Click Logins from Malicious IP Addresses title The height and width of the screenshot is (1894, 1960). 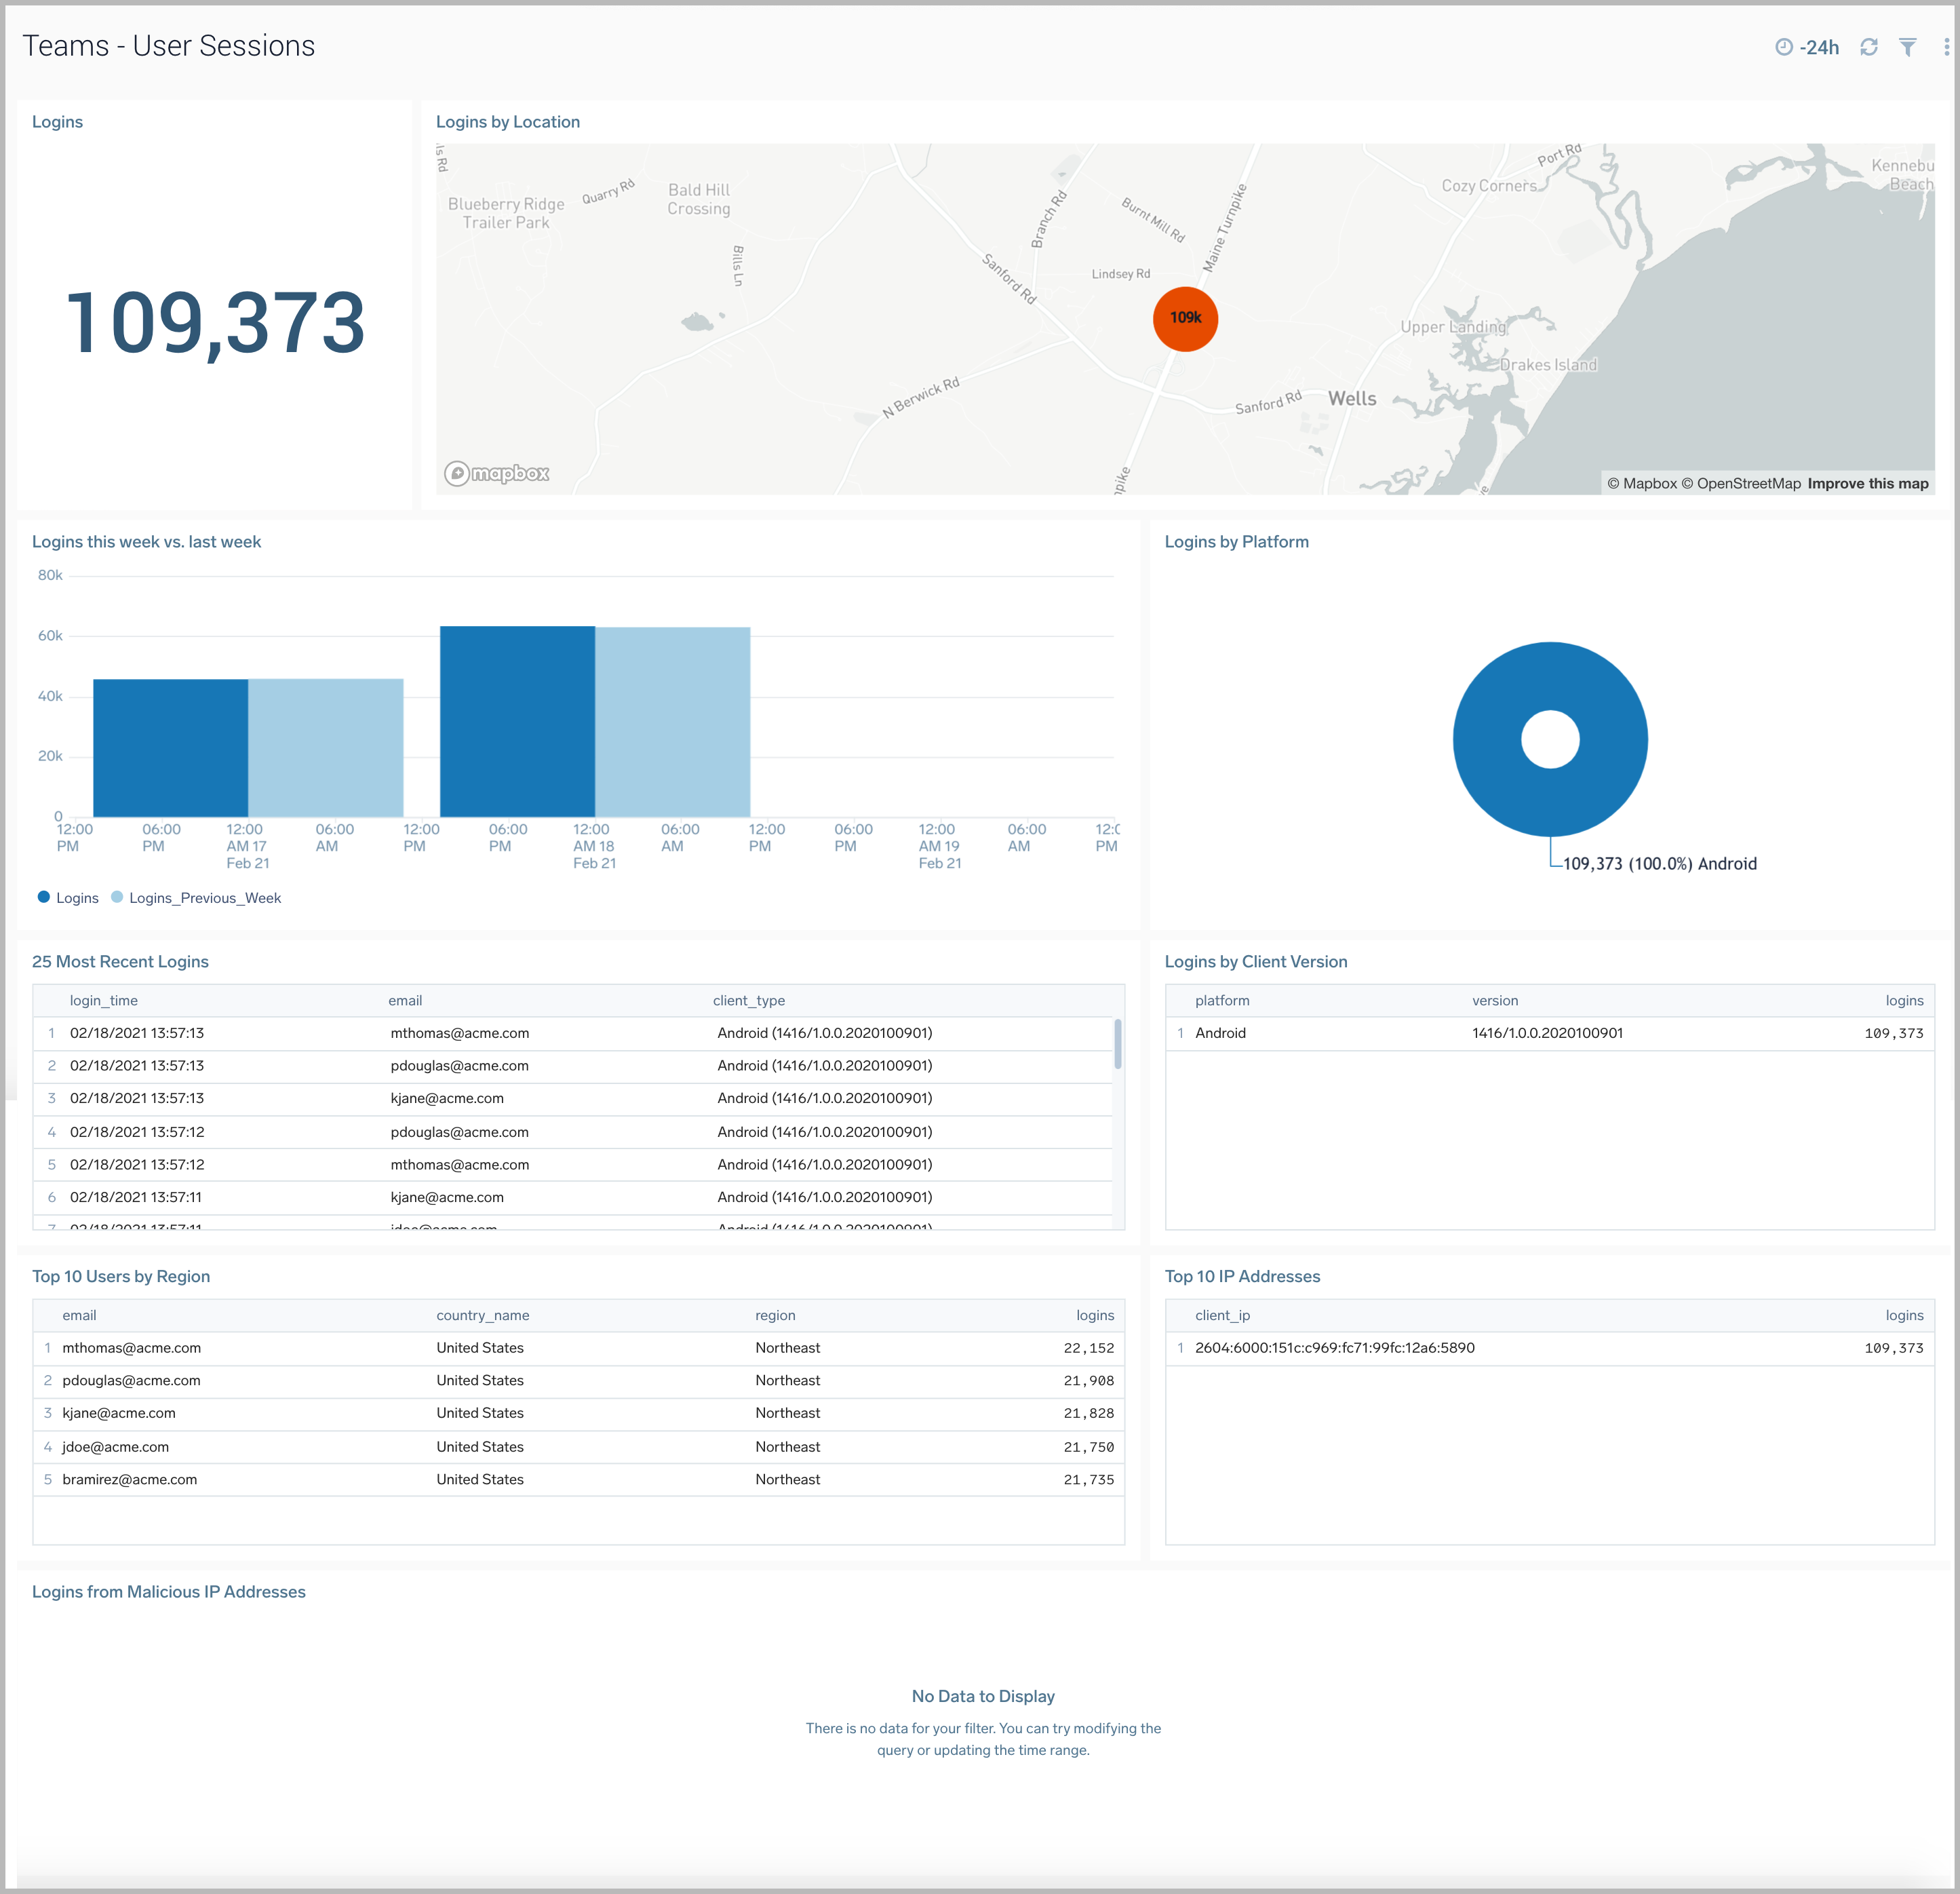pyautogui.click(x=168, y=1592)
